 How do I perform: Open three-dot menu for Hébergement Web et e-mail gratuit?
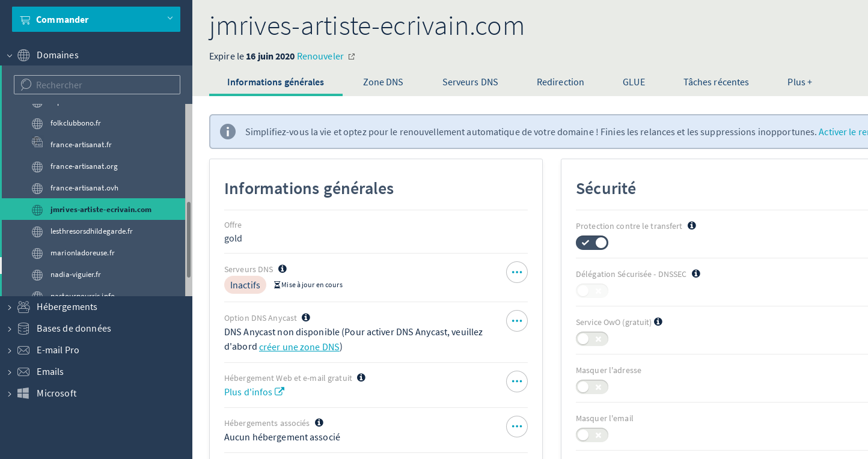[517, 381]
